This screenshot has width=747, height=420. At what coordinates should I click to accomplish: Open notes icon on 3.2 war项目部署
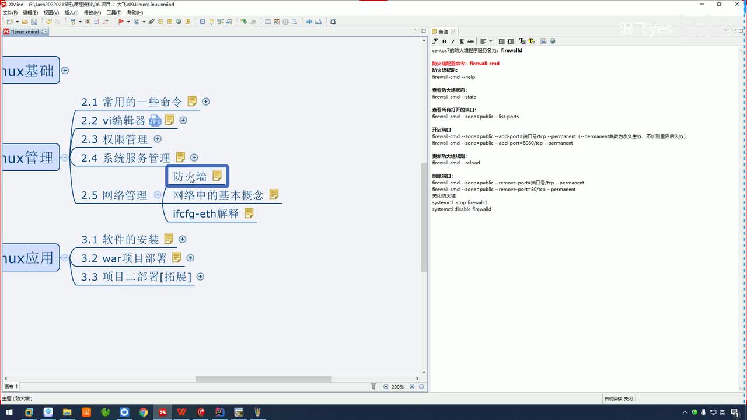point(176,257)
